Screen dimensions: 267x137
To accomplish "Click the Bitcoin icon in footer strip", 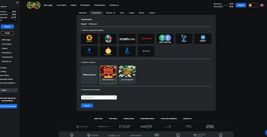I will tap(72, 135).
